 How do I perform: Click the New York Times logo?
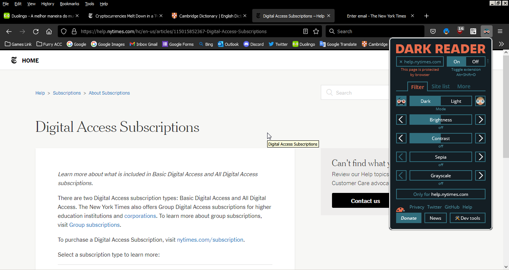click(x=14, y=60)
